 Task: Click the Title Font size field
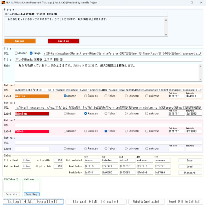27,161
